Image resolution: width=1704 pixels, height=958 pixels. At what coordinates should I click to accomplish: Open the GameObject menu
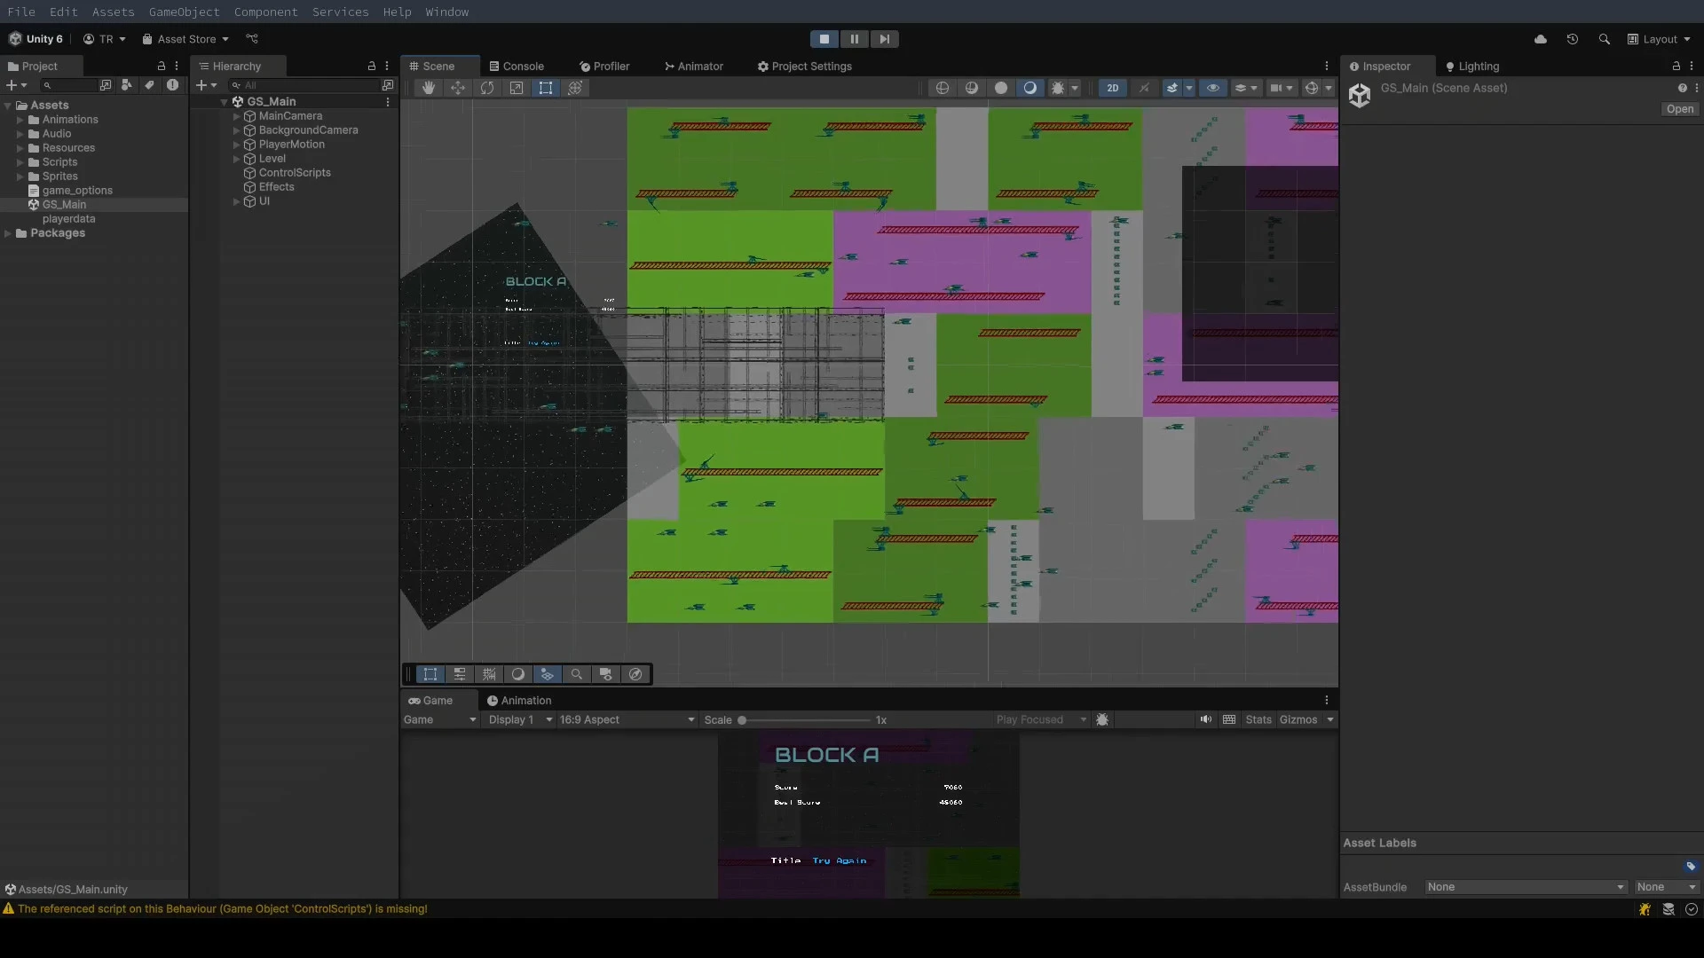(x=184, y=12)
